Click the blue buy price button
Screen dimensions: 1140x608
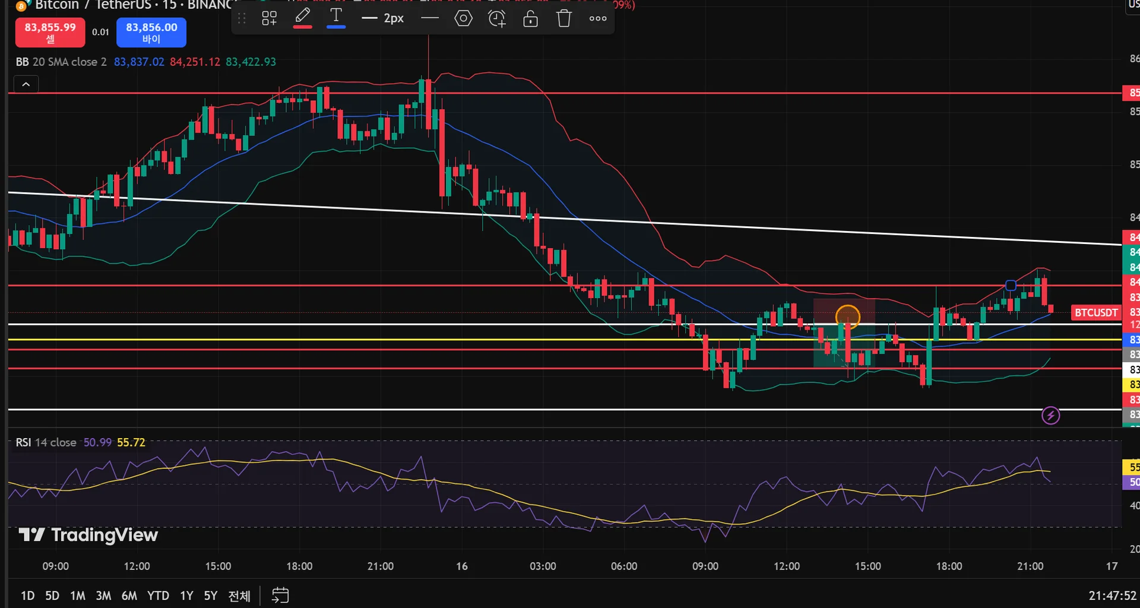[151, 33]
